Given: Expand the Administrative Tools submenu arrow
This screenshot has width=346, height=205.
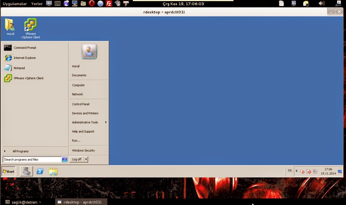Looking at the screenshot, I should (106, 122).
